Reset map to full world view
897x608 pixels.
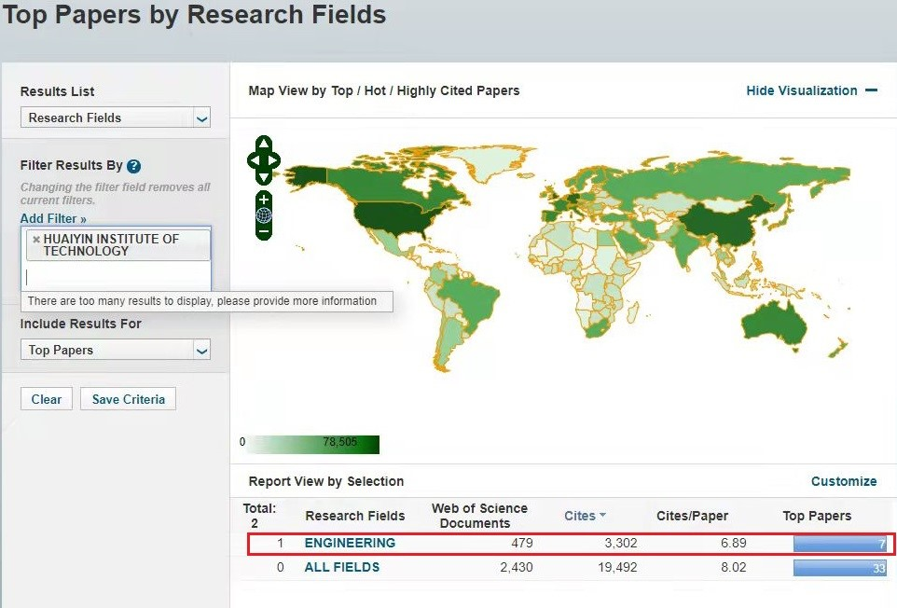coord(264,215)
